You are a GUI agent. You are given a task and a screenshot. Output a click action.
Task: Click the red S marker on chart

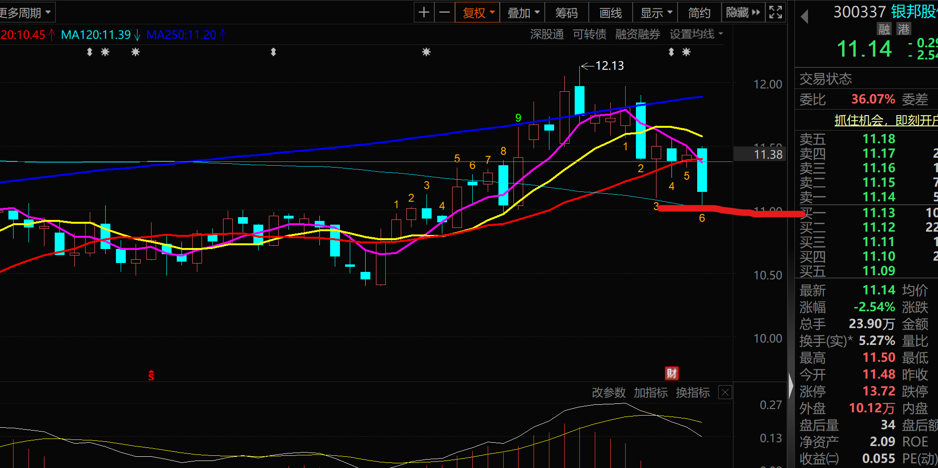click(151, 375)
